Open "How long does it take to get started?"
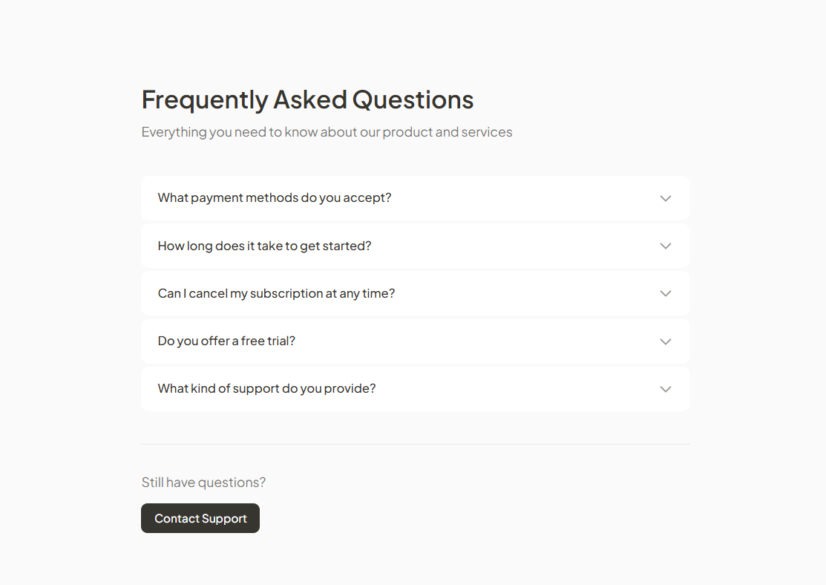Image resolution: width=826 pixels, height=585 pixels. 264,246
